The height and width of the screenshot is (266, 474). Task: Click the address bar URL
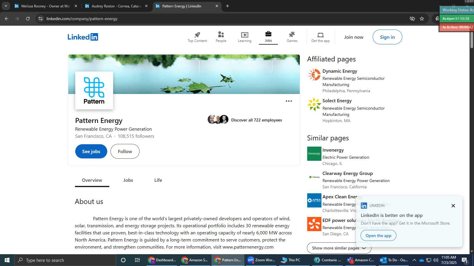pyautogui.click(x=82, y=19)
